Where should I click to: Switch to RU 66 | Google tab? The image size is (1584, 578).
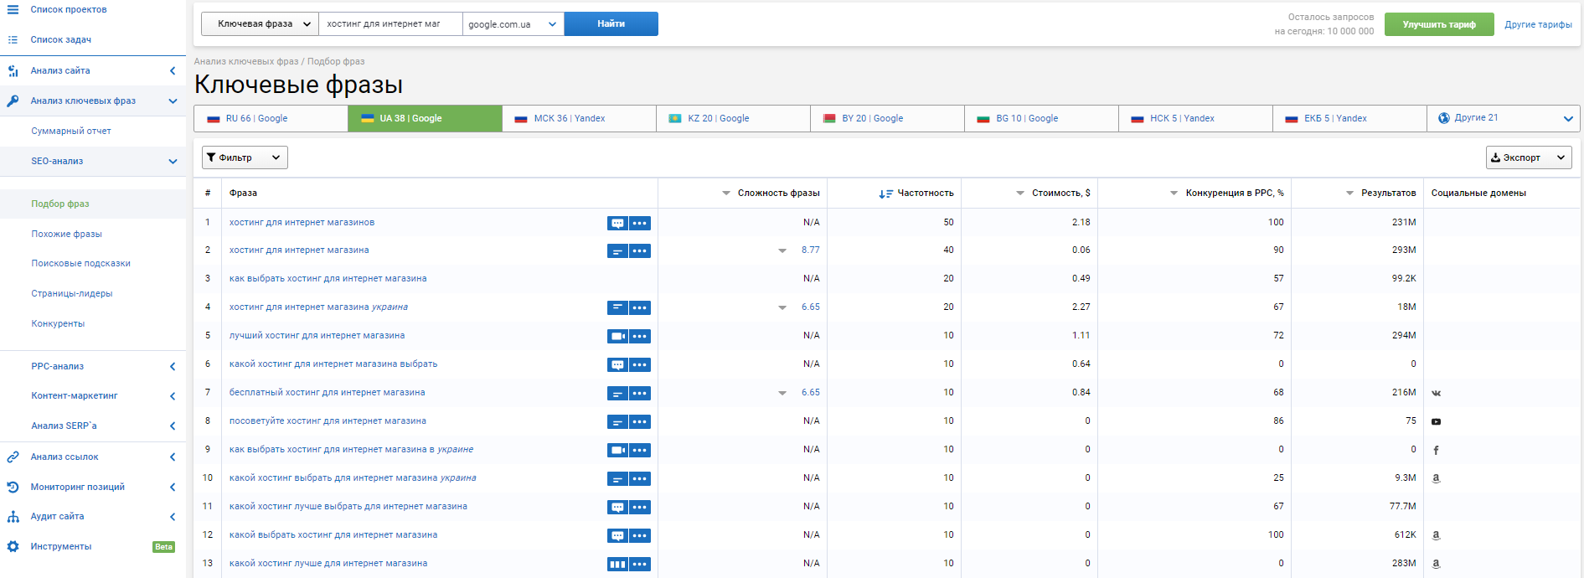pos(271,118)
